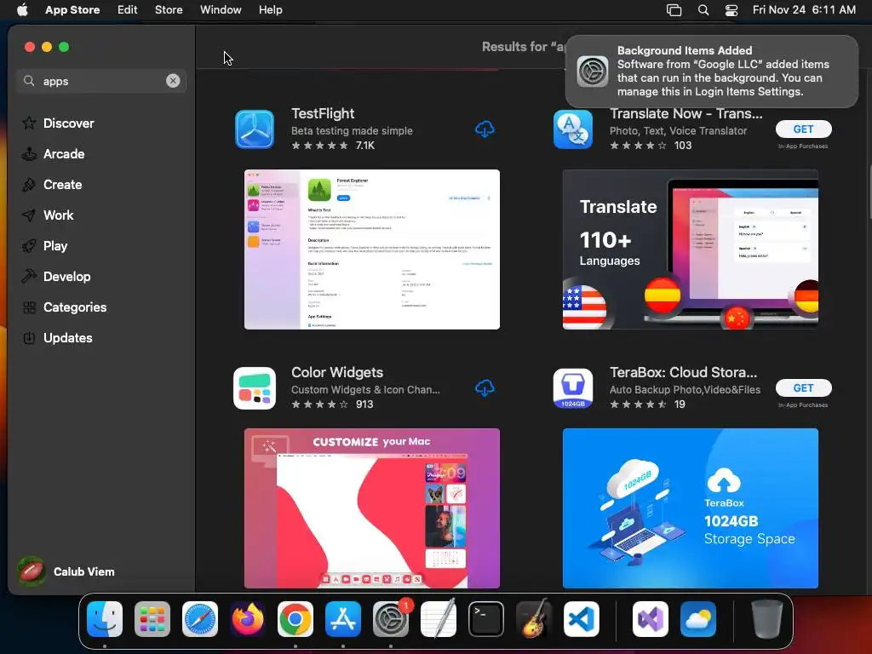Get the Translate Now app

pyautogui.click(x=803, y=129)
